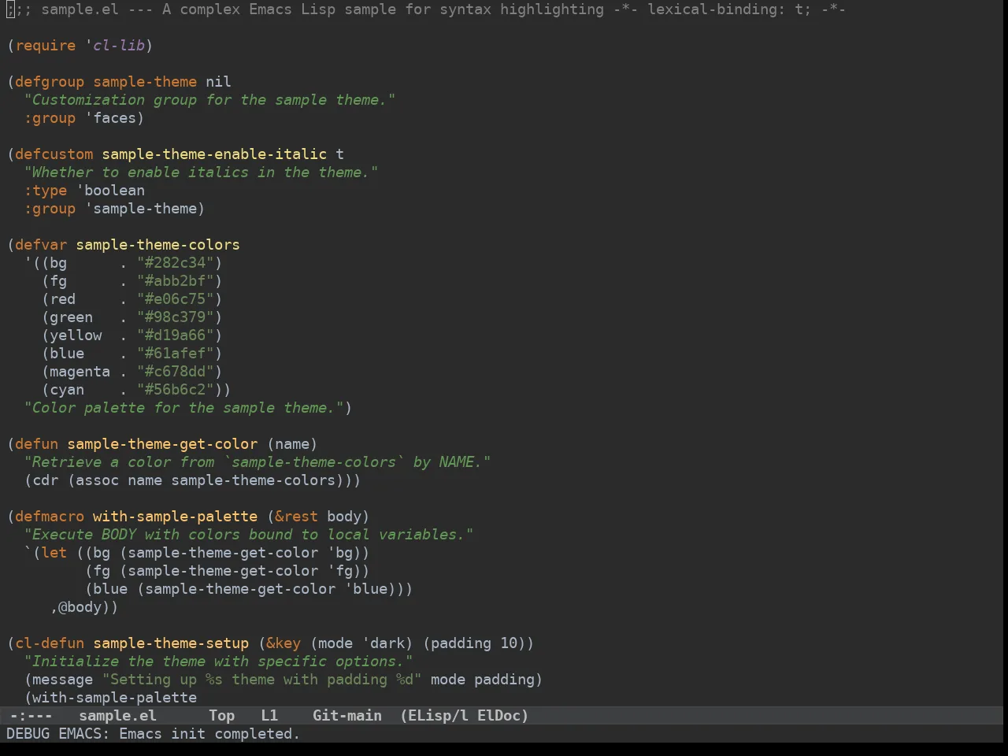Click the ElDoc minor mode indicator
This screenshot has height=756, width=1008.
pyautogui.click(x=502, y=716)
